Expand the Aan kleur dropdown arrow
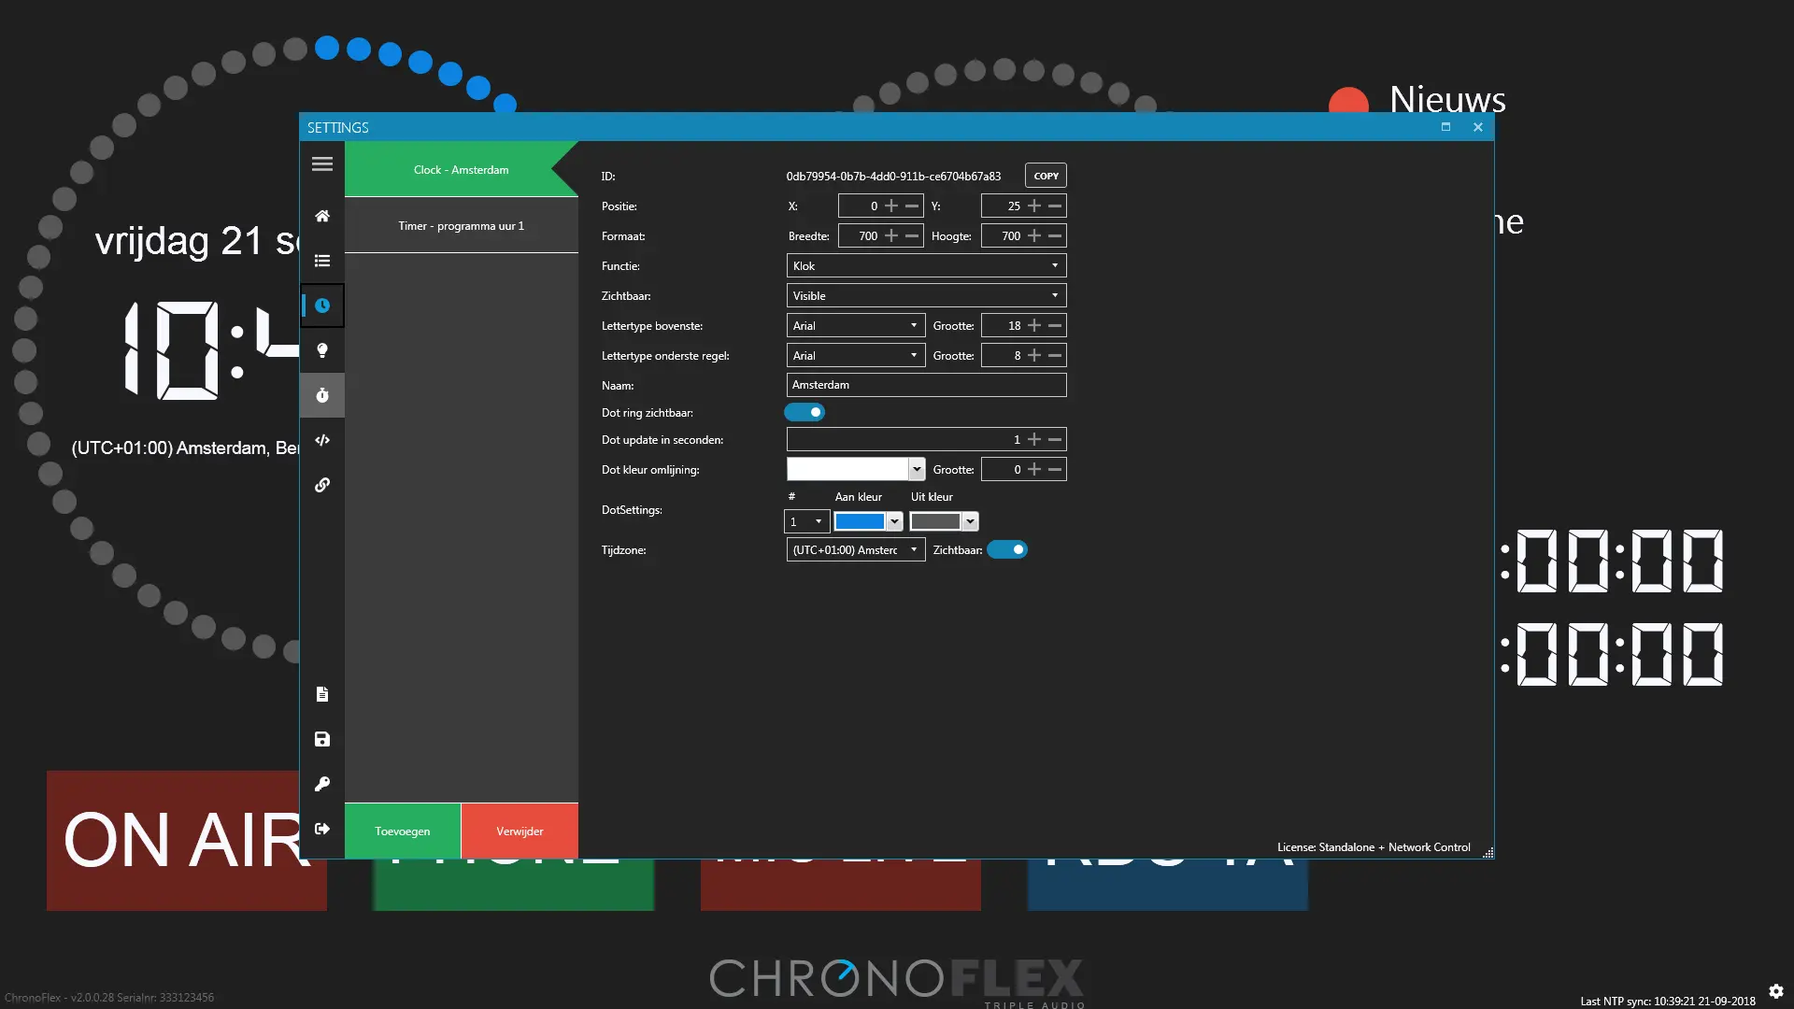Screen dimensions: 1794x1009 click(x=894, y=521)
